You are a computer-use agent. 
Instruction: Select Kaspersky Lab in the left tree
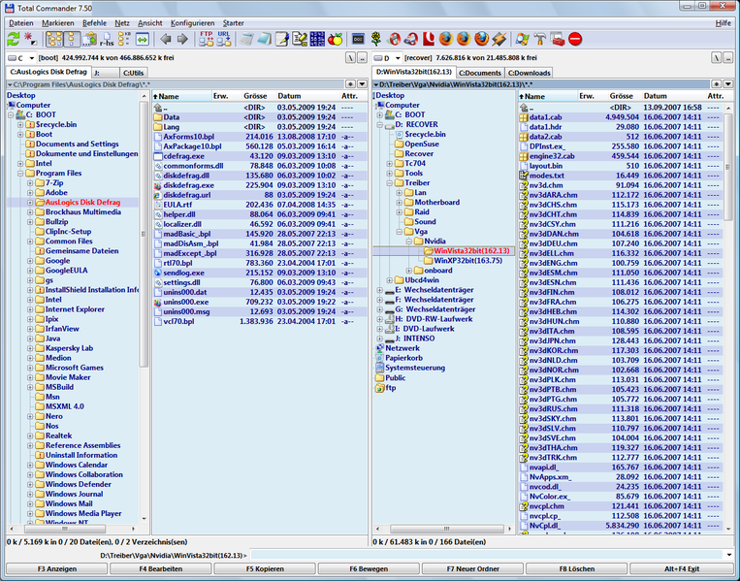tap(69, 348)
